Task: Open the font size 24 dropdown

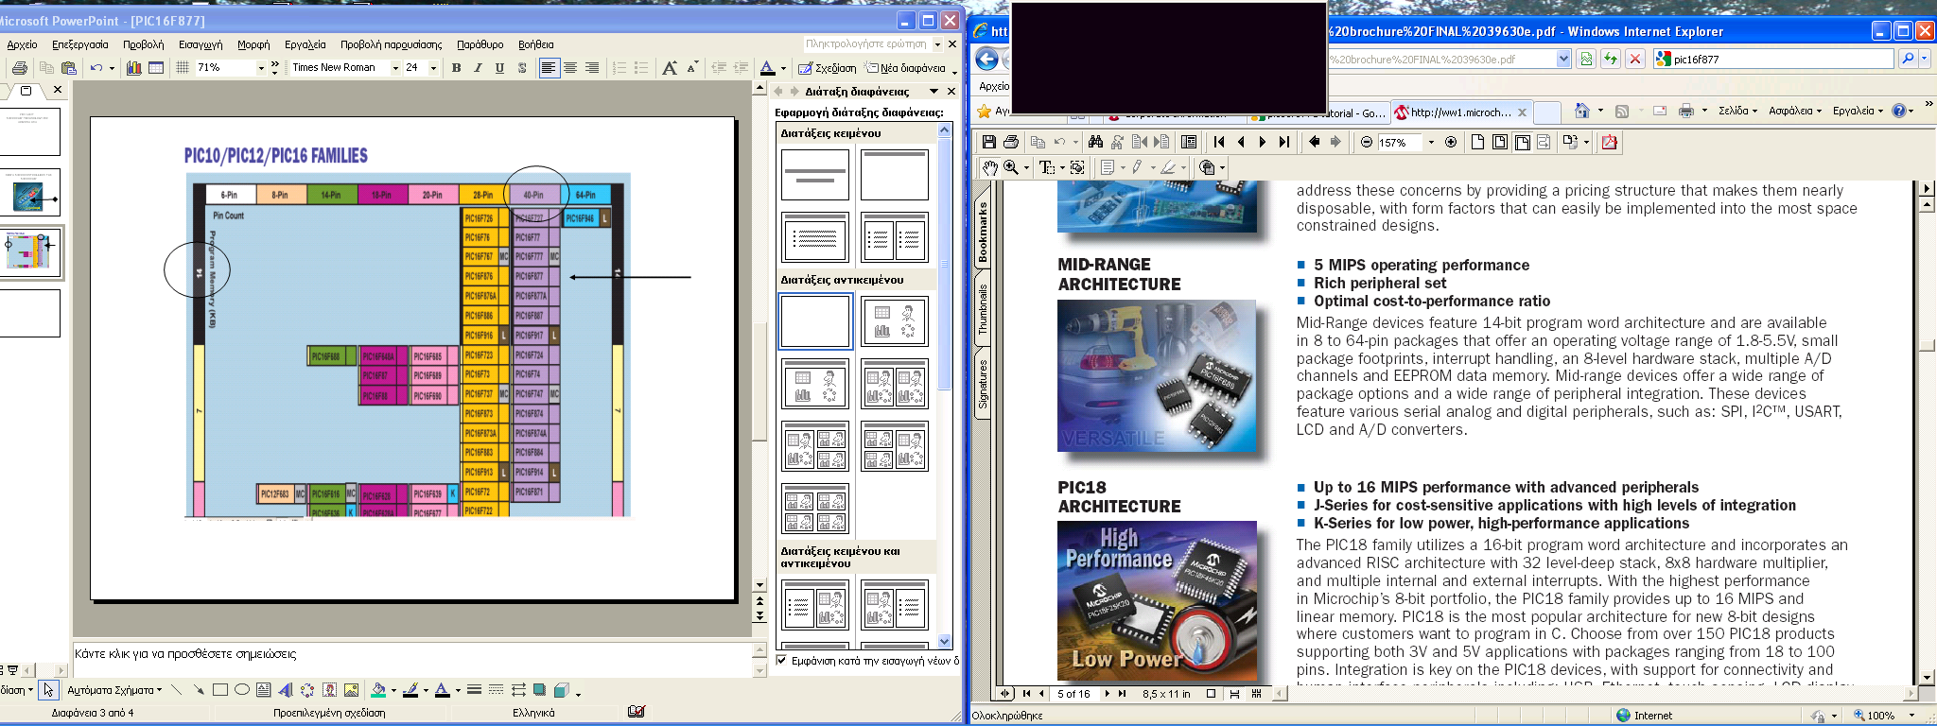Action: point(433,68)
